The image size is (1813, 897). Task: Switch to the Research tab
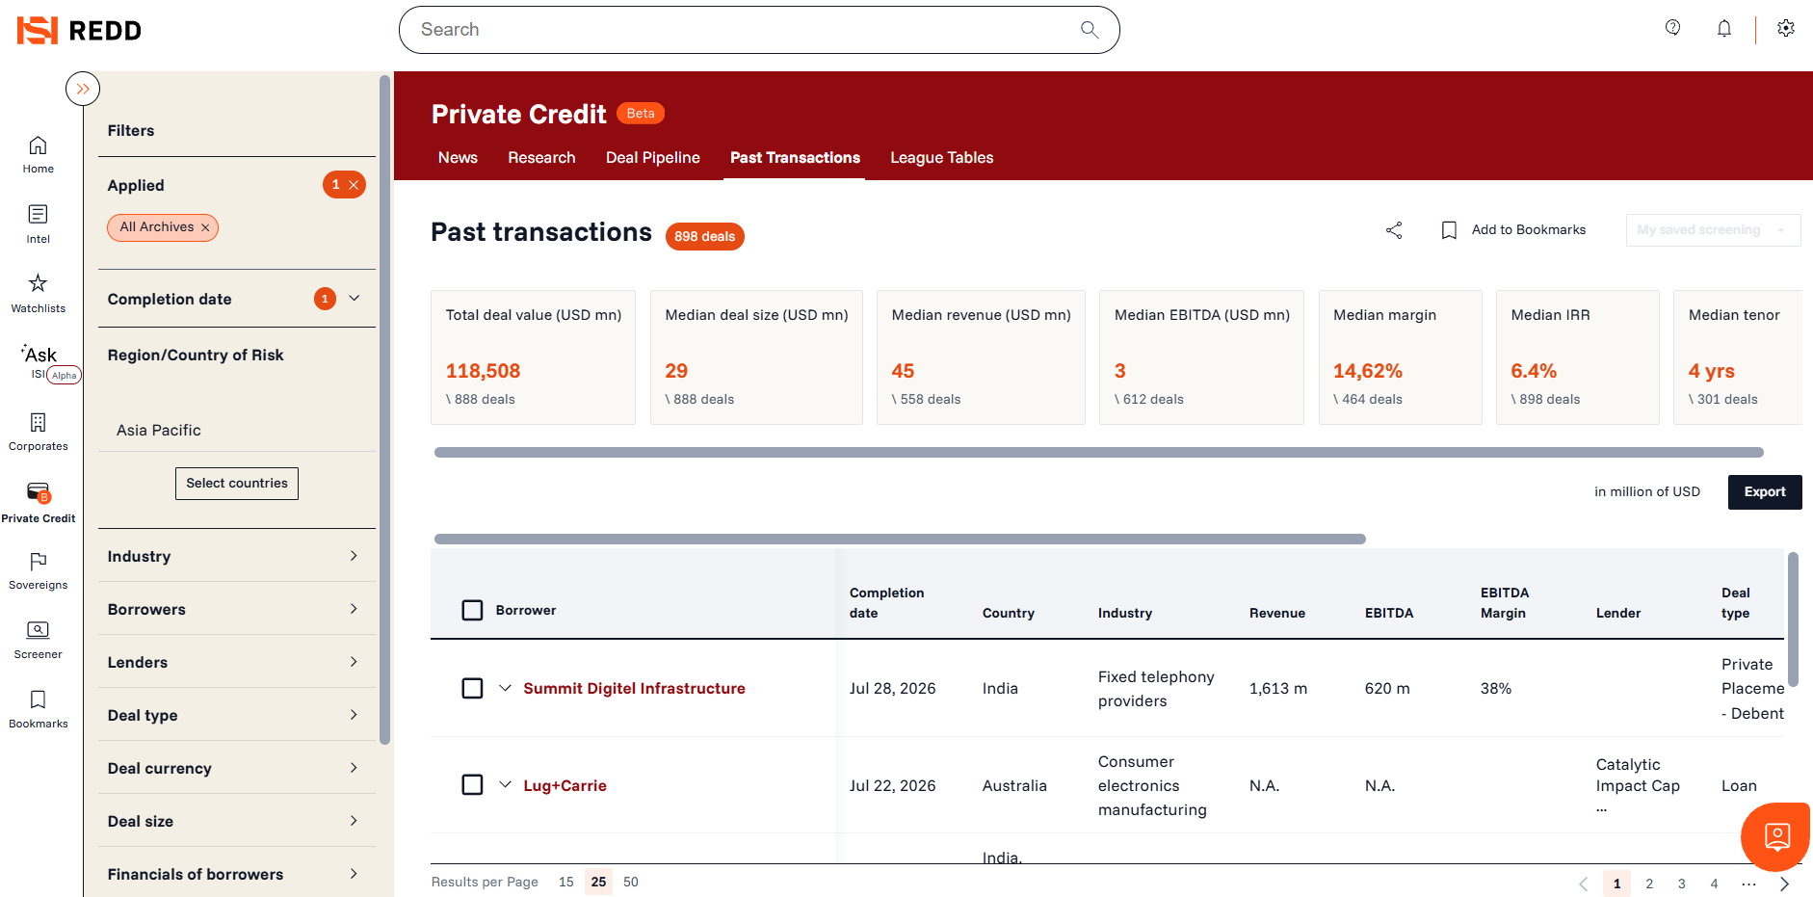point(541,158)
